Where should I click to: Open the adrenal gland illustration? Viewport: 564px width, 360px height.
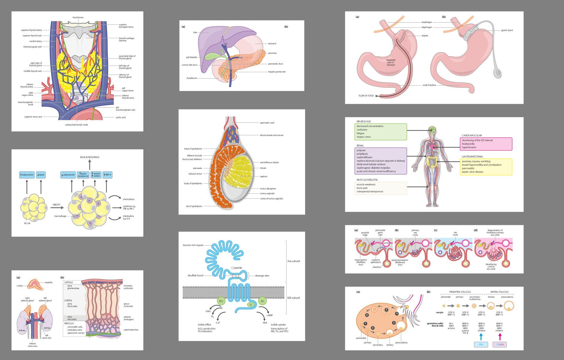(x=77, y=310)
